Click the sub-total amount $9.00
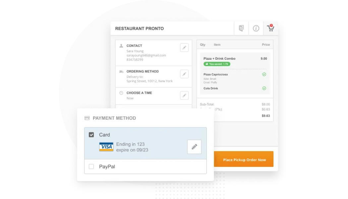 coord(266,104)
